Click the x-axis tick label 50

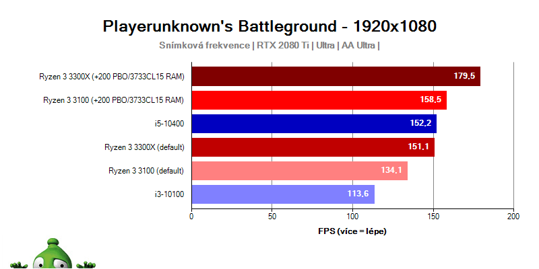(x=272, y=217)
